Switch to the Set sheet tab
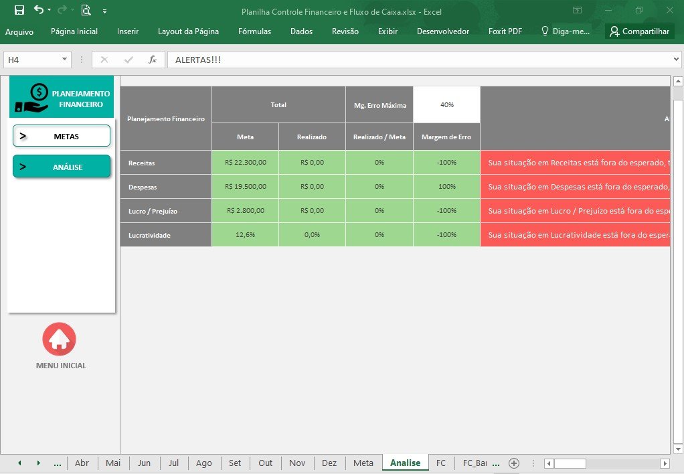The height and width of the screenshot is (474, 684). pos(235,463)
